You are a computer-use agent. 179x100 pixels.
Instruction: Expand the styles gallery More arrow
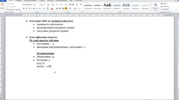(151, 9)
